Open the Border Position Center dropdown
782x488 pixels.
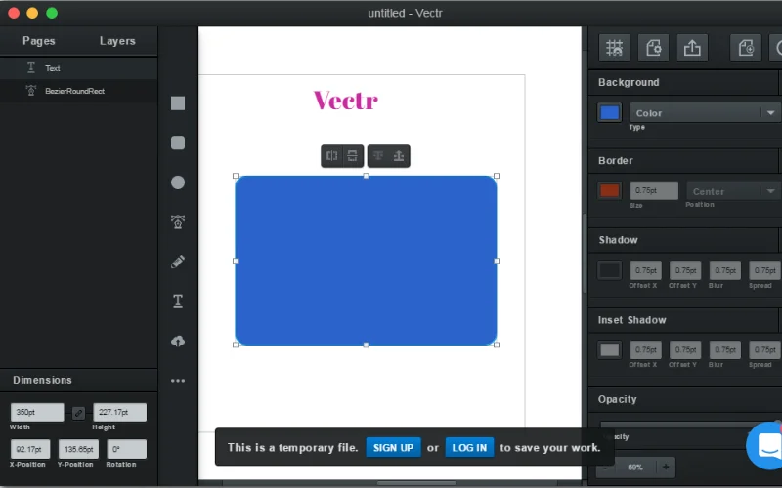(x=734, y=191)
